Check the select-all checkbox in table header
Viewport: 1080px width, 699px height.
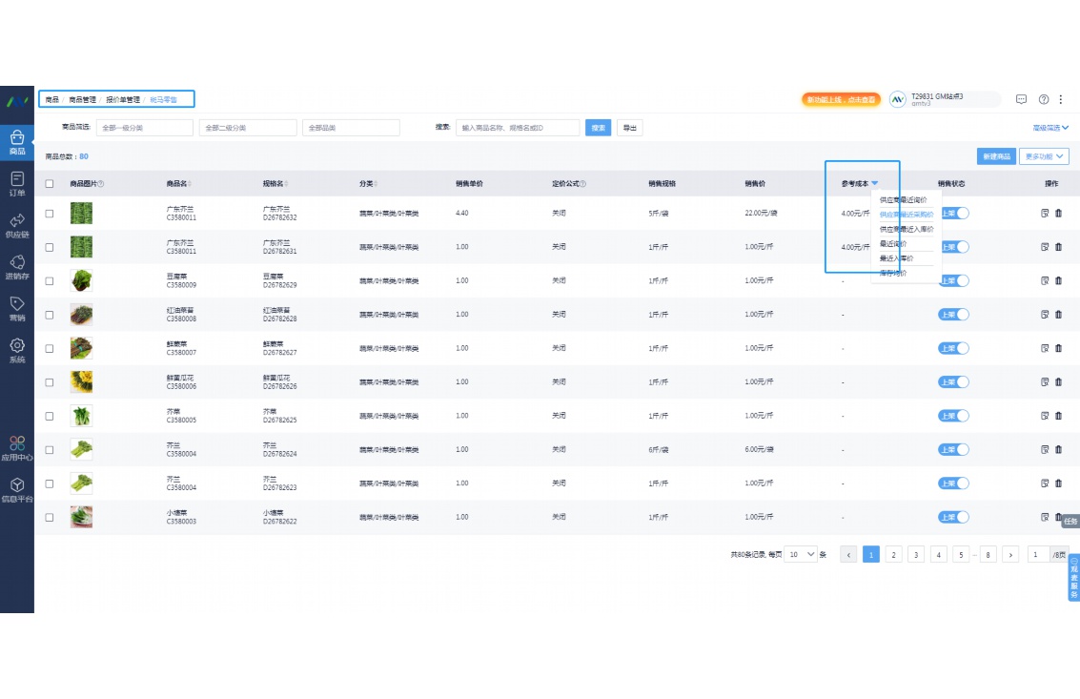(50, 184)
